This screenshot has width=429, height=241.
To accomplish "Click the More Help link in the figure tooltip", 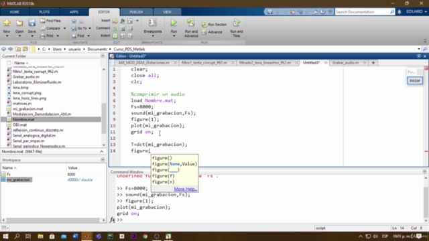I will (185, 189).
